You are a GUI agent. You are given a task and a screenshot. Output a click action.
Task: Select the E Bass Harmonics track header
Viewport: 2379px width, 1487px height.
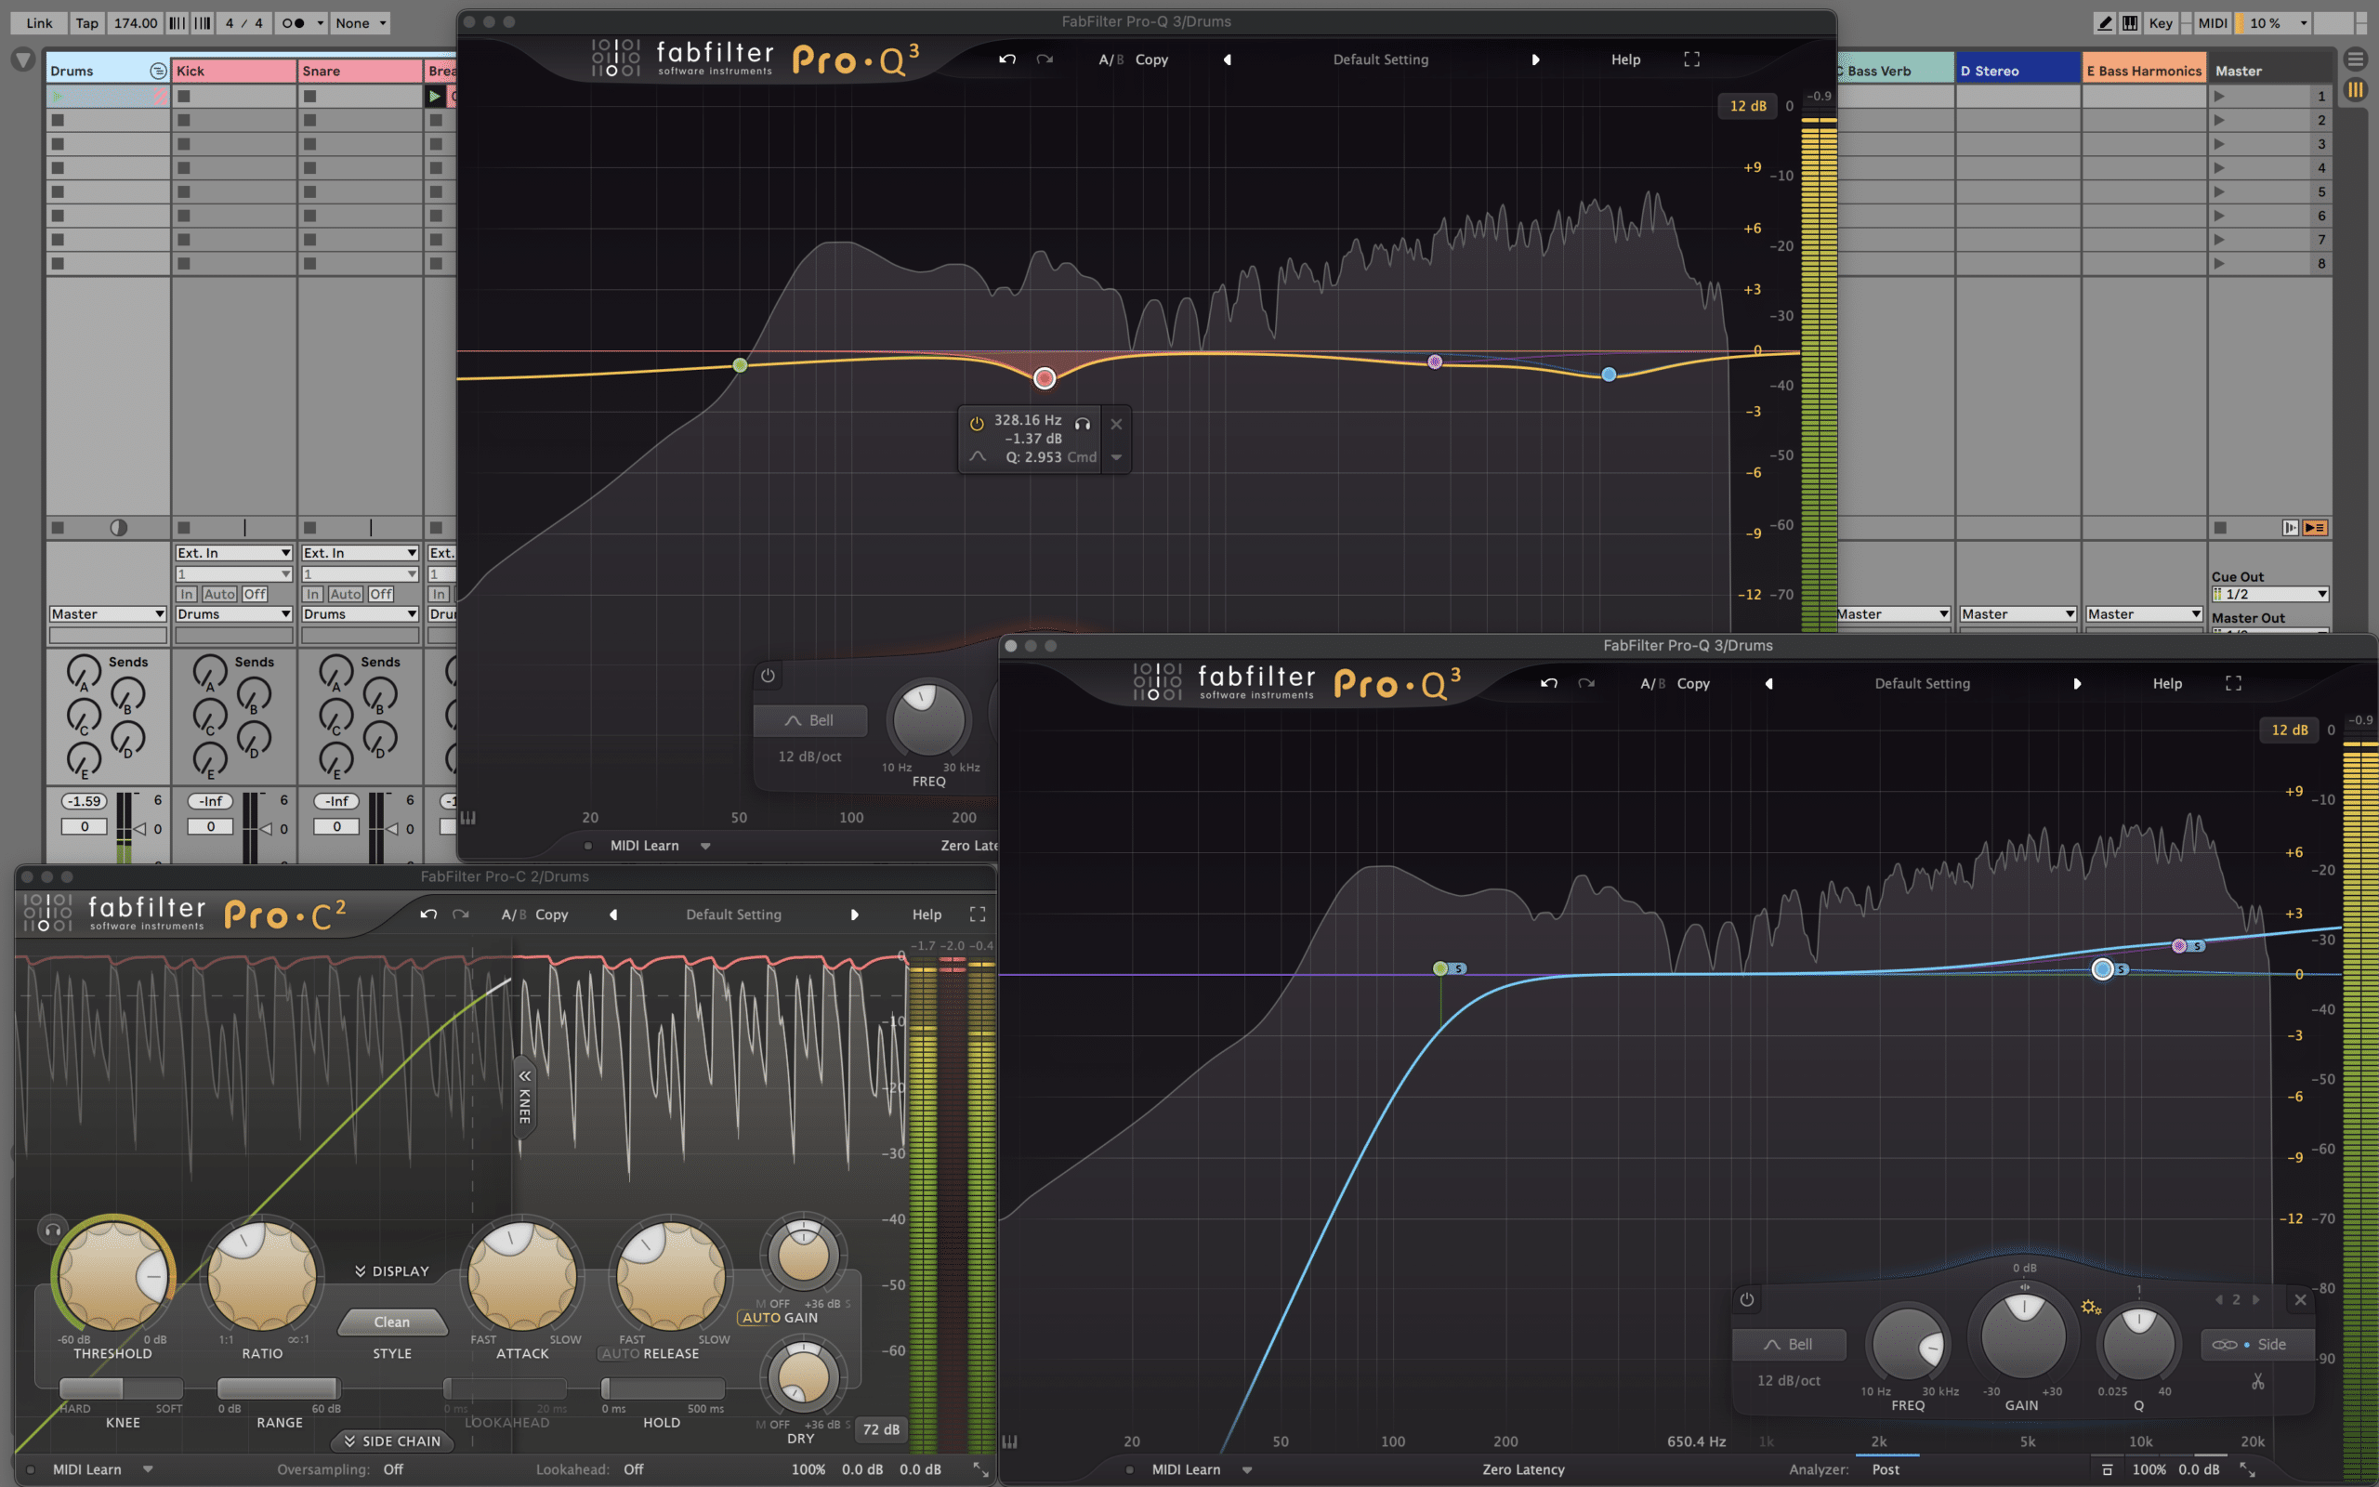coord(2144,70)
